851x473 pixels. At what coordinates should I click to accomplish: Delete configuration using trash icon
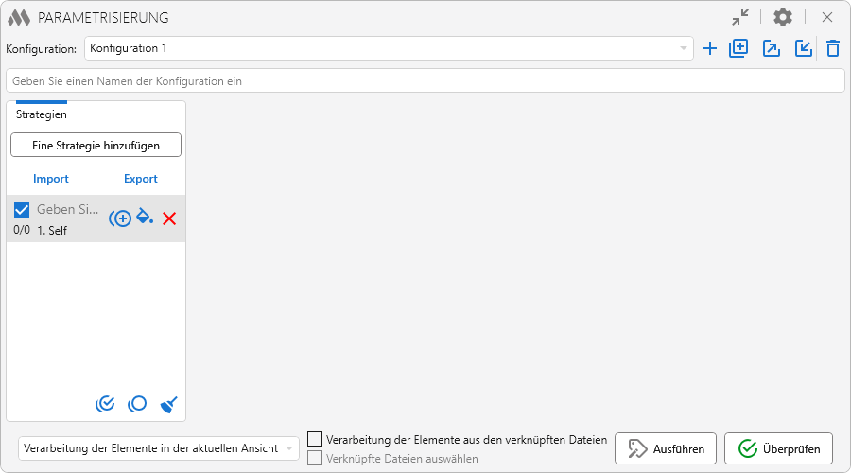point(832,48)
